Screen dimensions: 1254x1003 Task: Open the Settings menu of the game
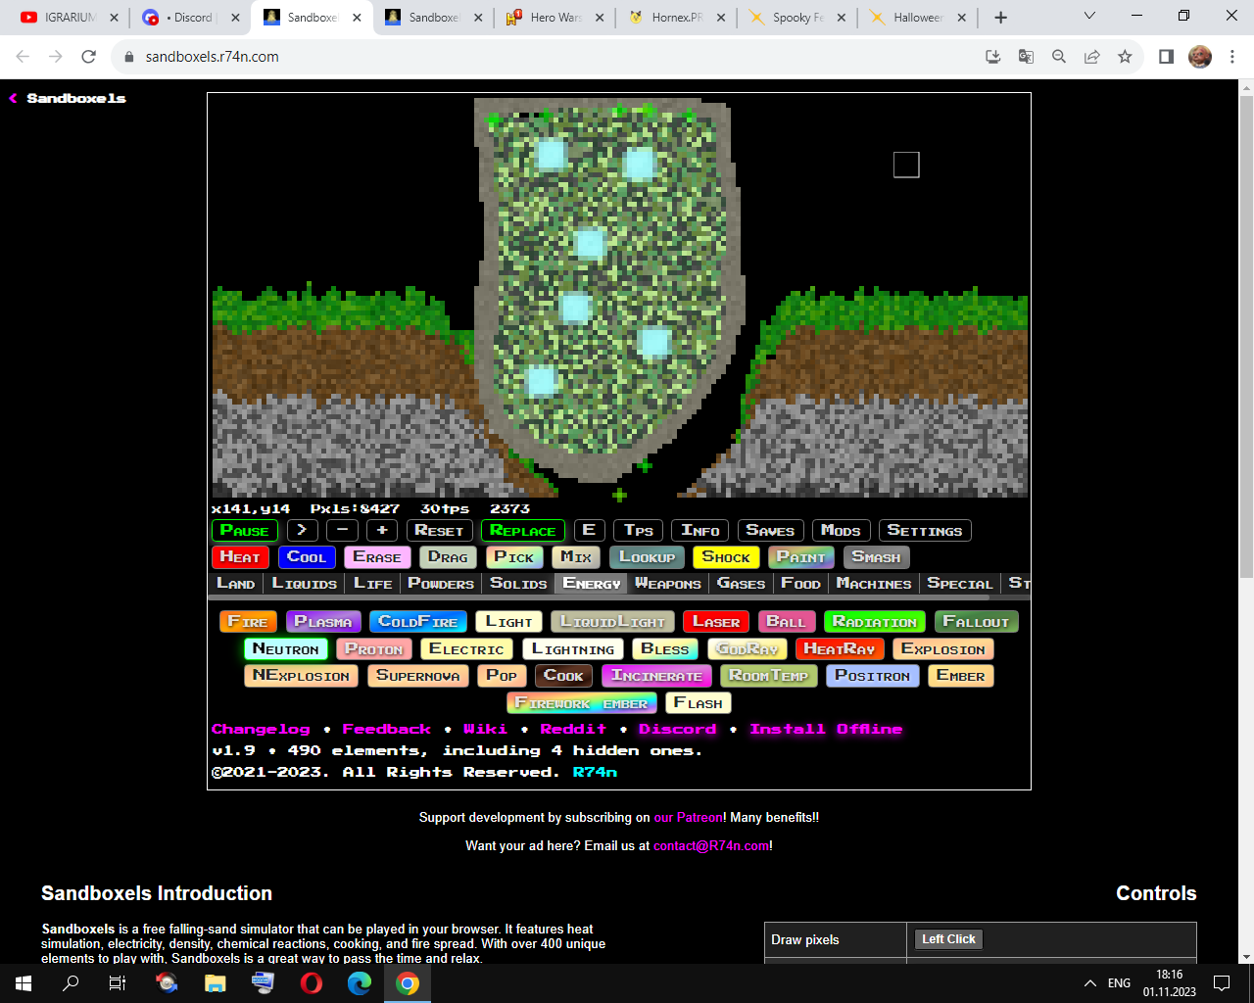924,530
